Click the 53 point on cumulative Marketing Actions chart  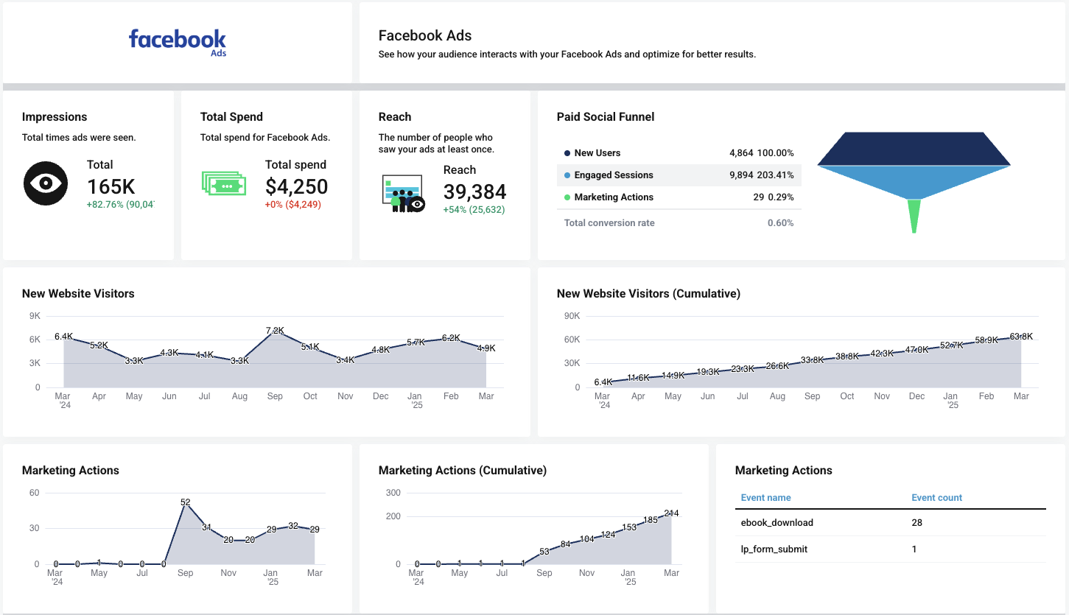tap(544, 552)
